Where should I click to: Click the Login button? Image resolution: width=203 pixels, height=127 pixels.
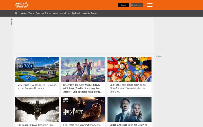(123, 5)
